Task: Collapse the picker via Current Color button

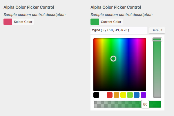Action: point(111,22)
